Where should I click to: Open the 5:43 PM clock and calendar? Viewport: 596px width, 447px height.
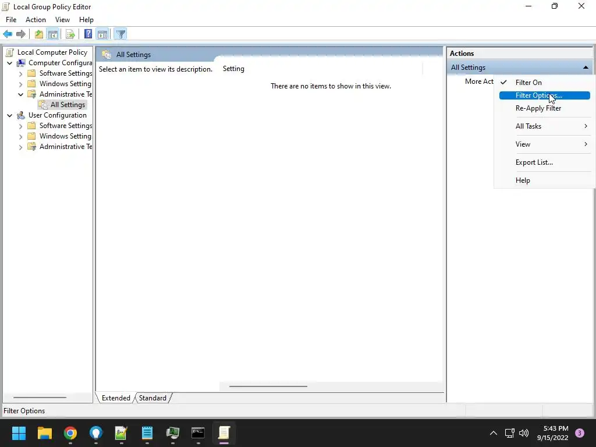tap(553, 433)
